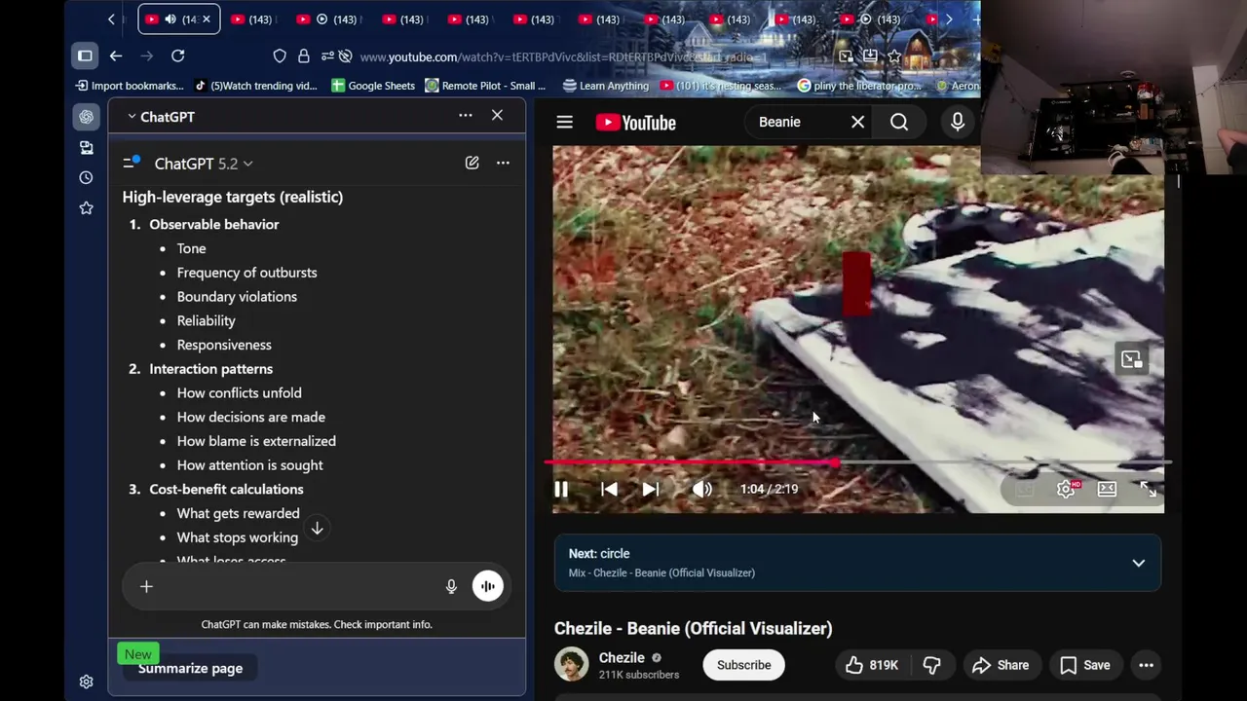Mute the video volume speaker
1247x701 pixels.
coord(702,490)
